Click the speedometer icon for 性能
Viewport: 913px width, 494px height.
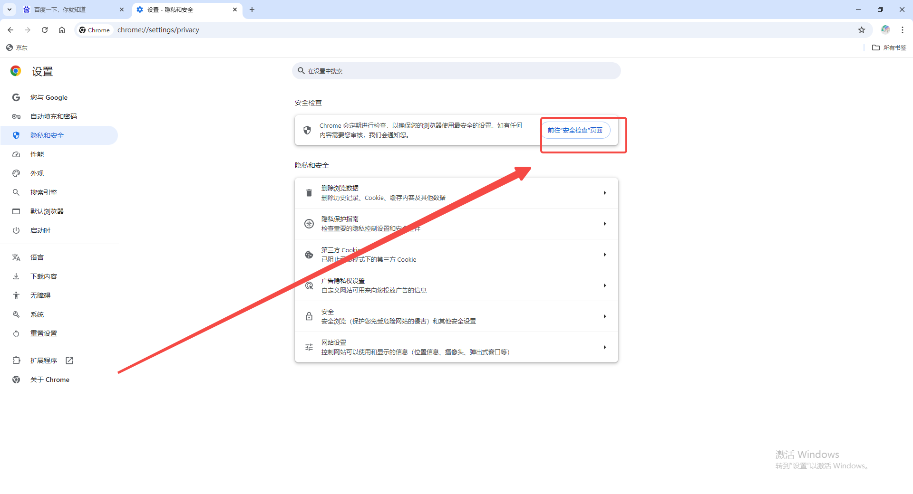tap(16, 154)
